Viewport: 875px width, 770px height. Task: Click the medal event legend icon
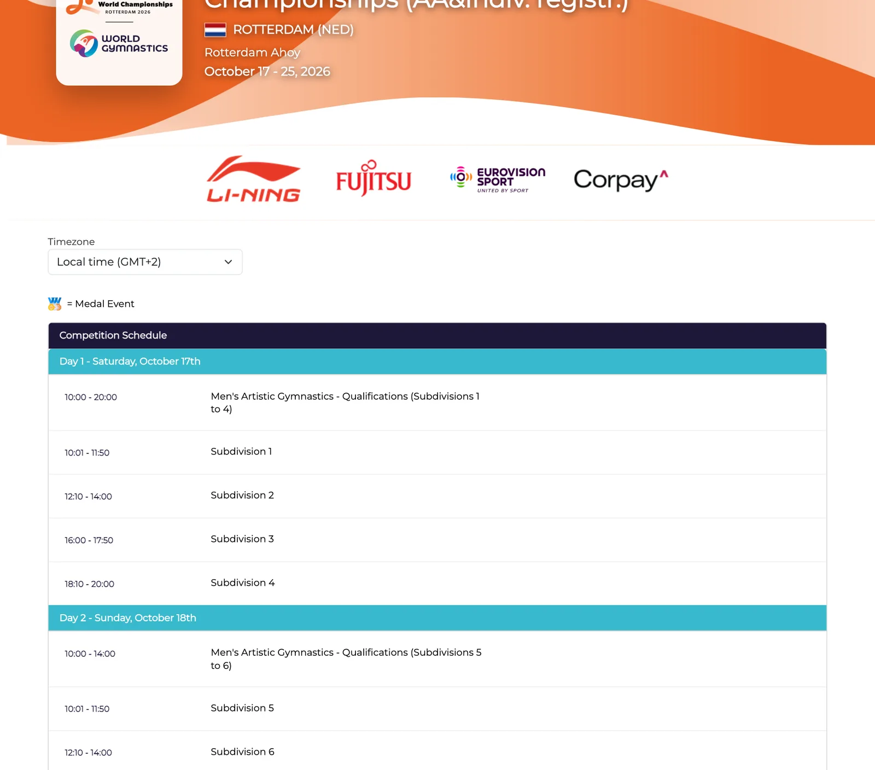[55, 304]
